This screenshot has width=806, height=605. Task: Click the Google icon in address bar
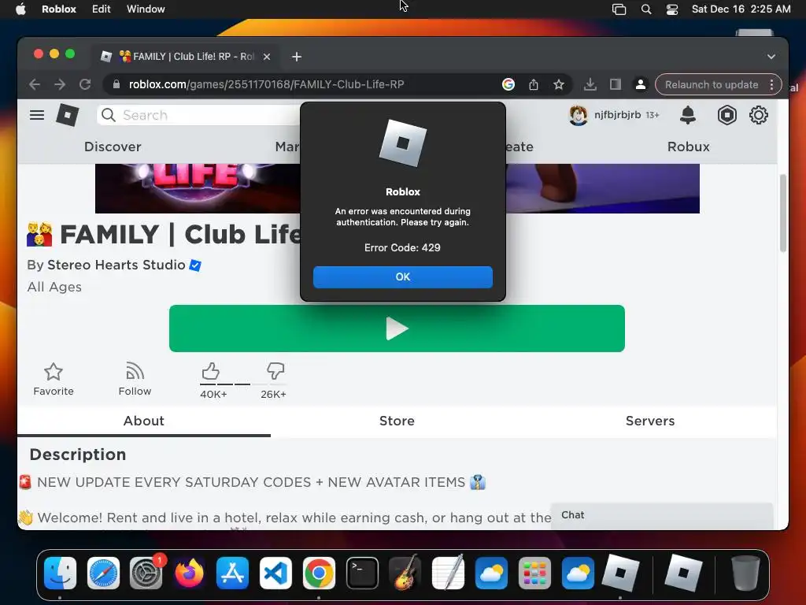[508, 84]
